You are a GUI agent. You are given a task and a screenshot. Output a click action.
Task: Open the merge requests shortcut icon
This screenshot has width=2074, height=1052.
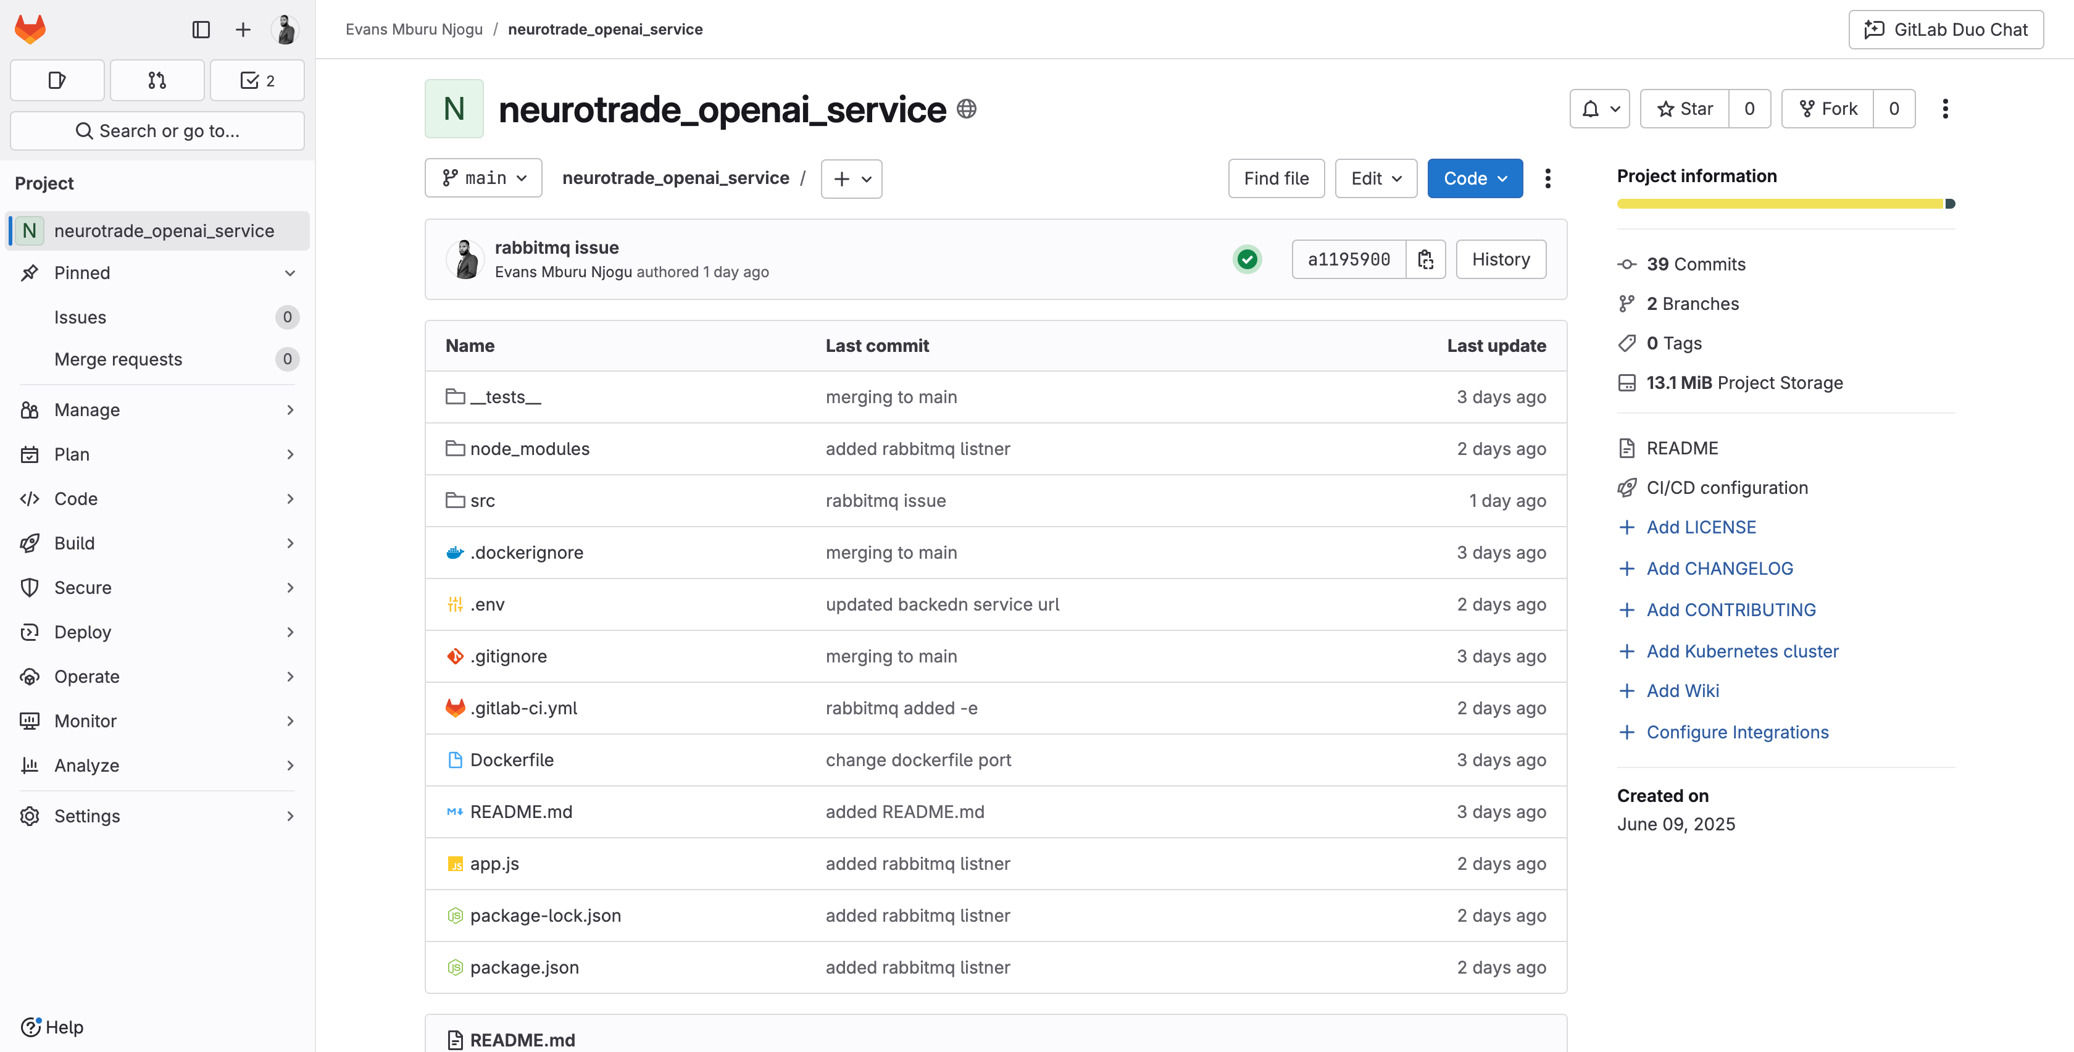[x=157, y=80]
